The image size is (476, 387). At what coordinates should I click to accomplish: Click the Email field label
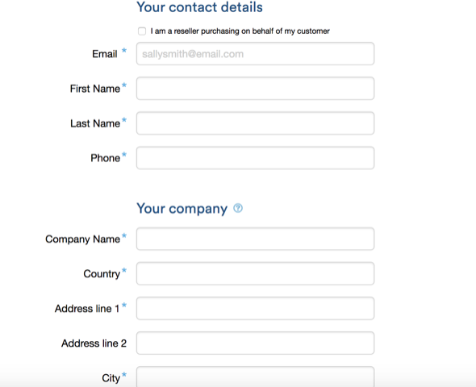click(x=105, y=54)
